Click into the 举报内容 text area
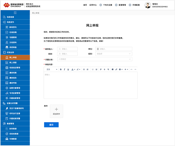 [x=91, y=85]
